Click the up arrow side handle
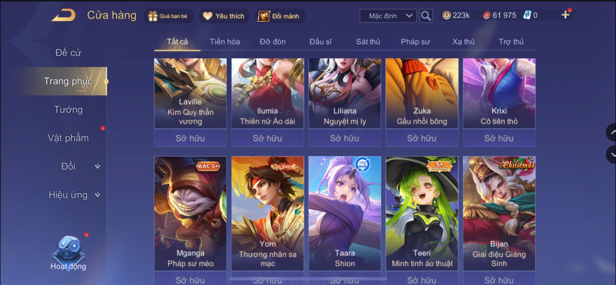The height and width of the screenshot is (285, 616). [x=611, y=132]
